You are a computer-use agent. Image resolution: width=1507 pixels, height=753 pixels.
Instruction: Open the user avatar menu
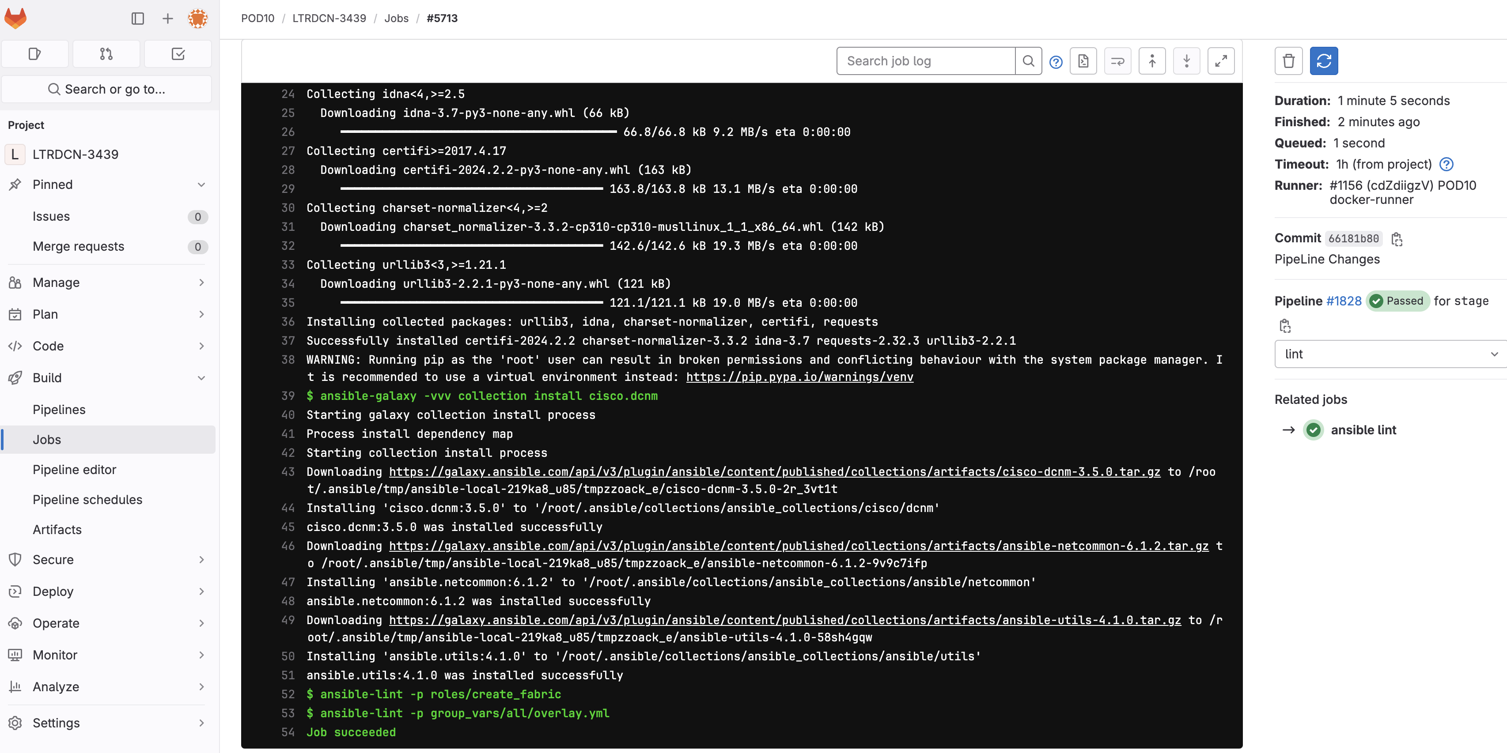tap(198, 19)
